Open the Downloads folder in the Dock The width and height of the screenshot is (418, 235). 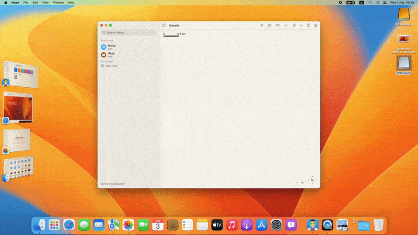364,226
